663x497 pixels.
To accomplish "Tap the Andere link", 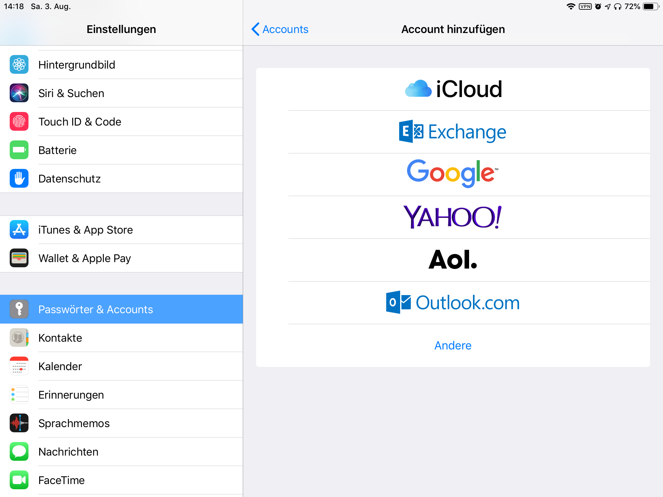I will click(x=453, y=345).
